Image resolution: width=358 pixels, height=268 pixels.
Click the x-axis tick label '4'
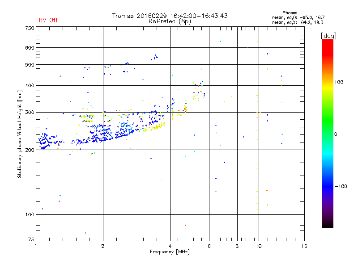170,246
